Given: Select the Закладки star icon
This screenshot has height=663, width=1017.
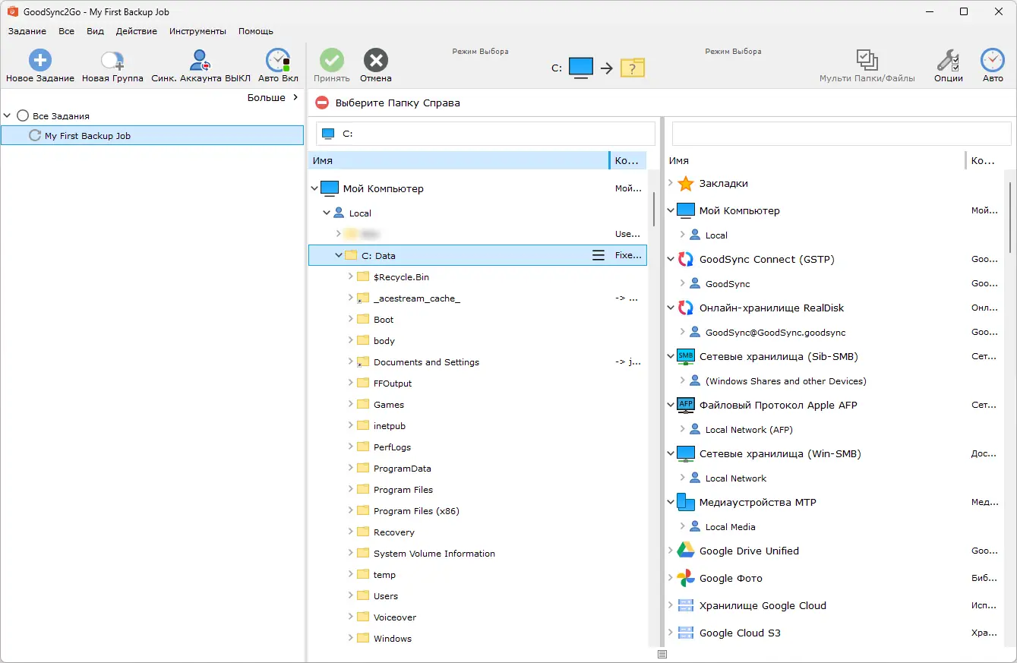Looking at the screenshot, I should tap(686, 184).
